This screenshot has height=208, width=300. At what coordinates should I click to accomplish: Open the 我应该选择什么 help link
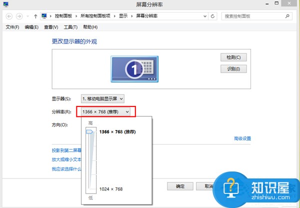point(66,169)
